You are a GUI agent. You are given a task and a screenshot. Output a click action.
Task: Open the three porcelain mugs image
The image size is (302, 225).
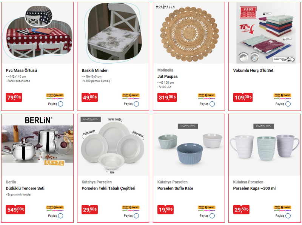coord(265,145)
